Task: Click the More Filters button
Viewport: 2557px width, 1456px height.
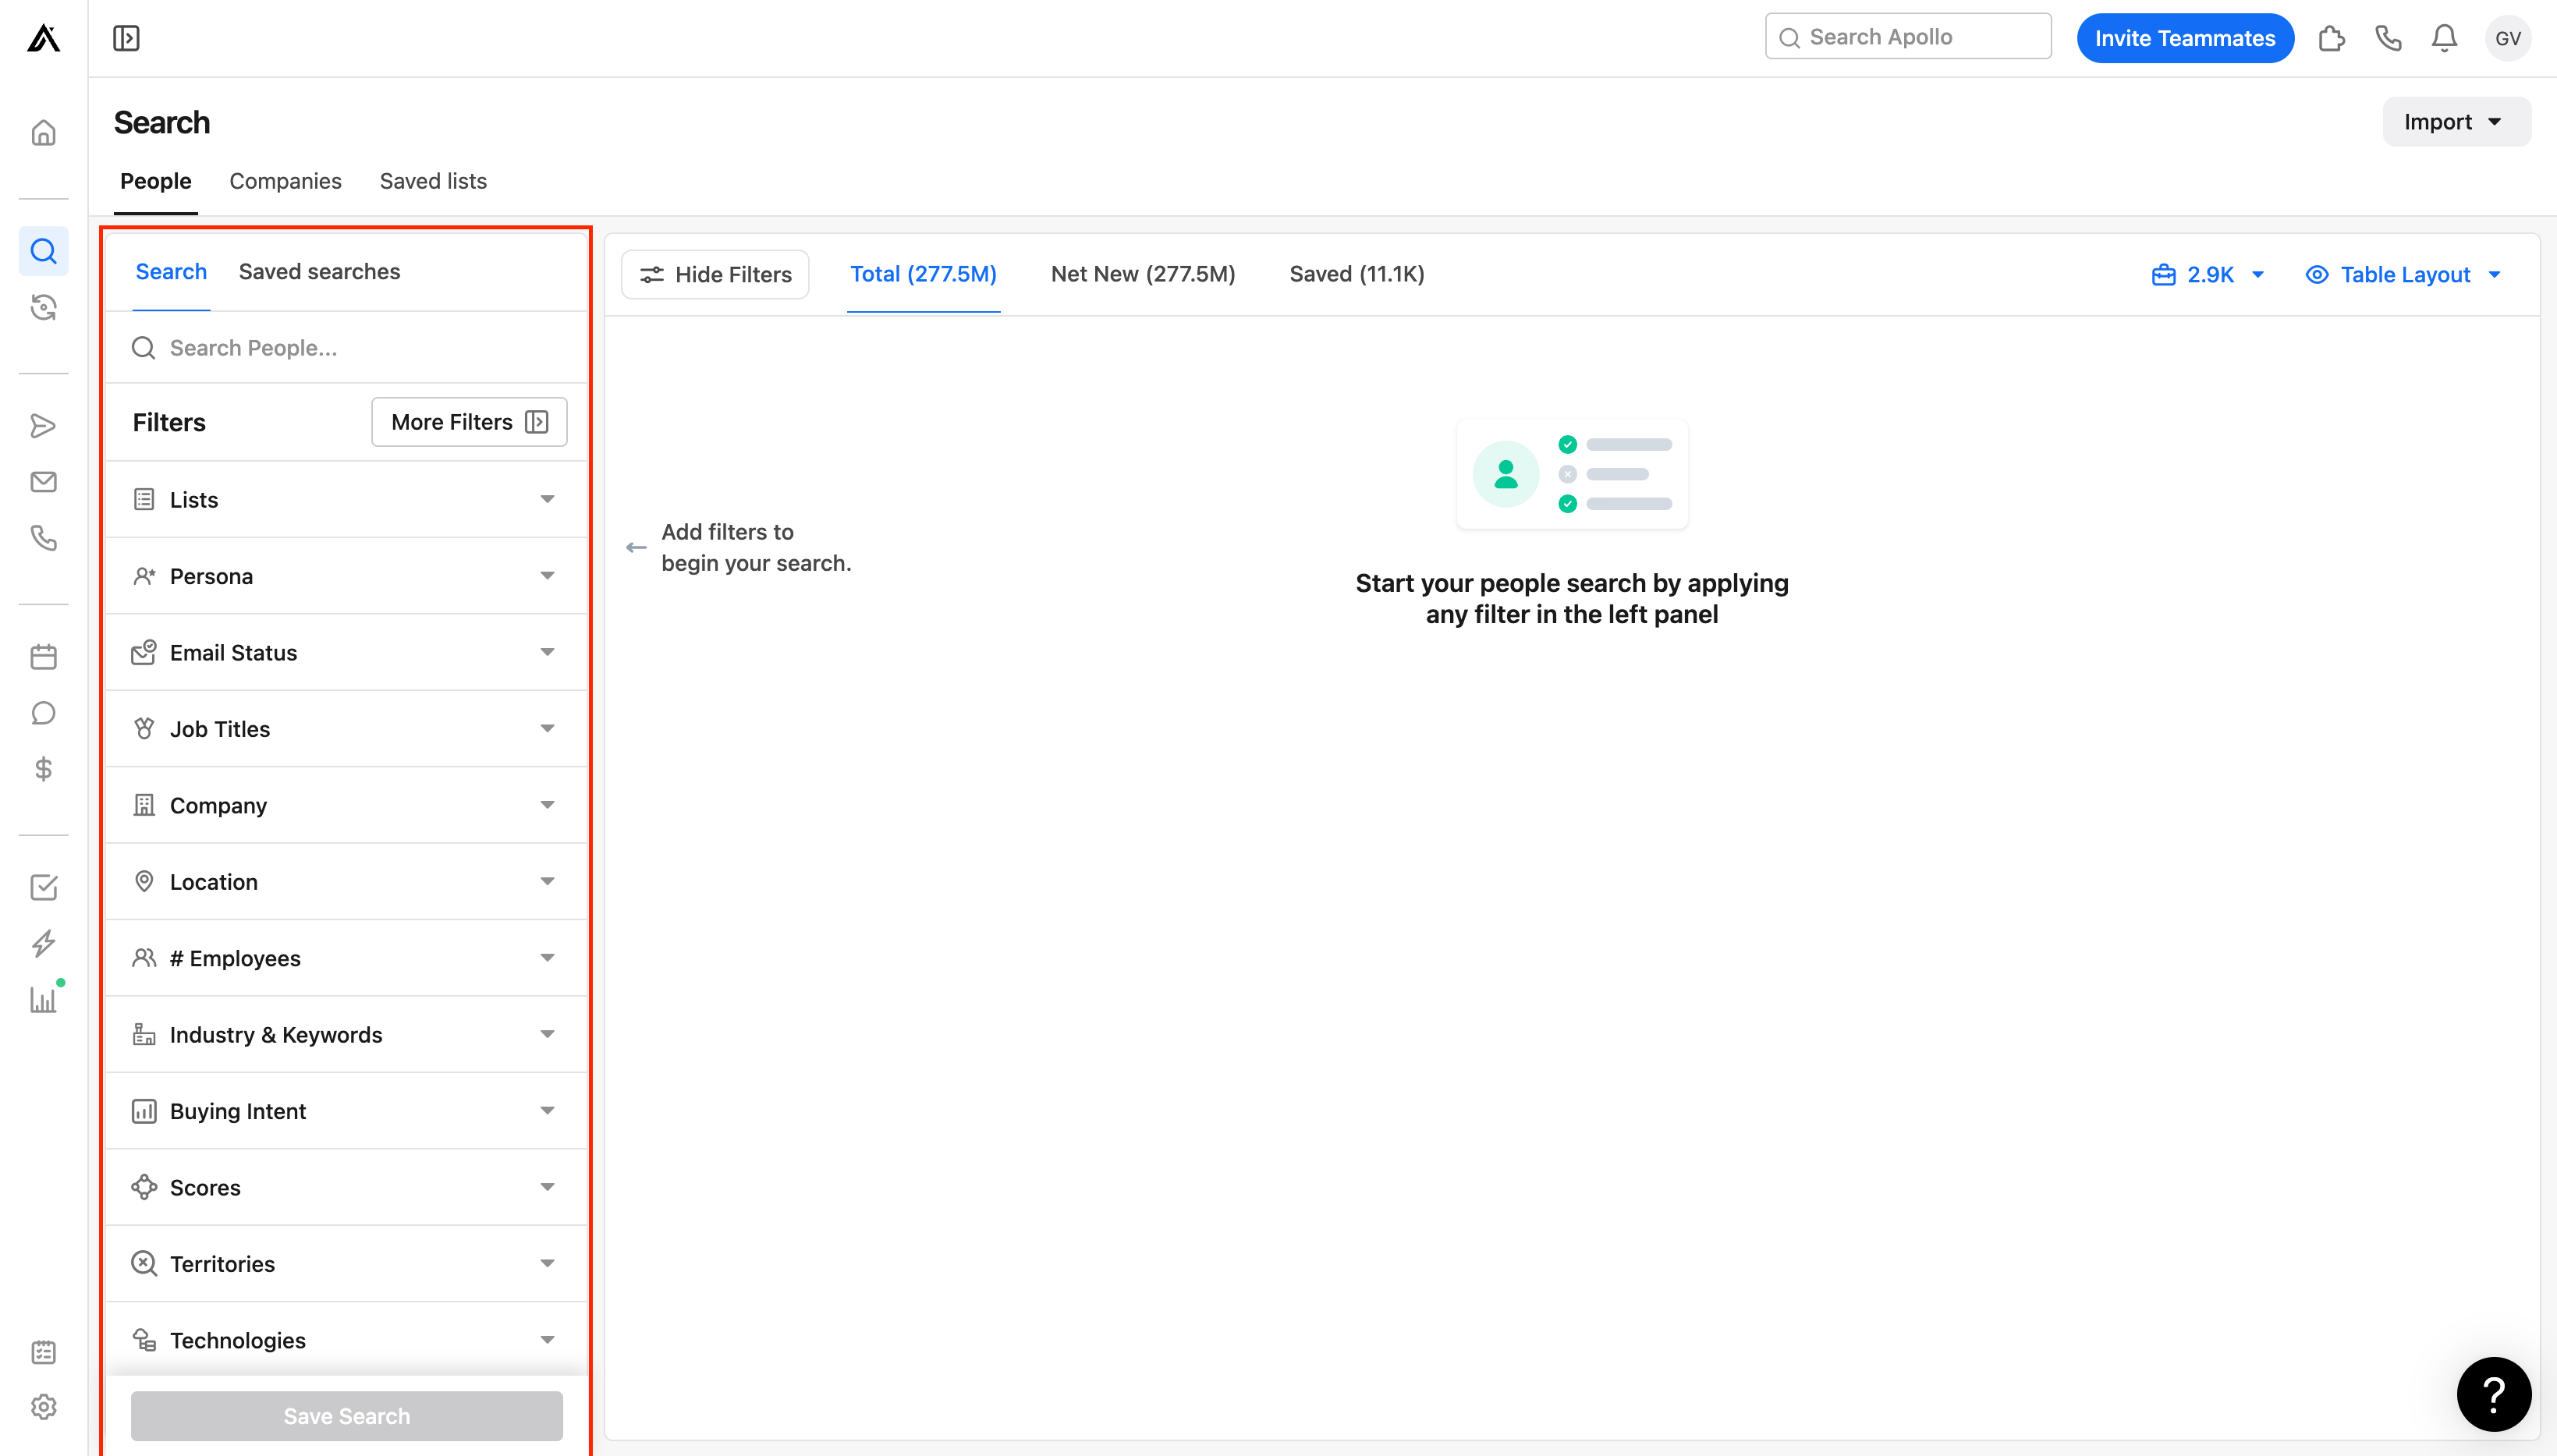Action: click(469, 422)
